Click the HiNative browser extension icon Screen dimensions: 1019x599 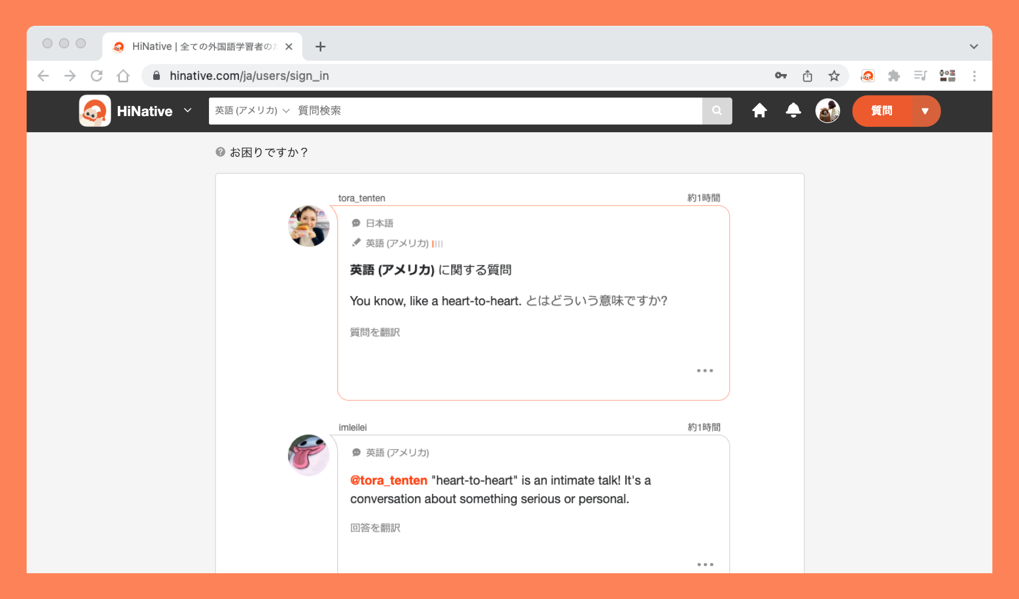point(867,76)
